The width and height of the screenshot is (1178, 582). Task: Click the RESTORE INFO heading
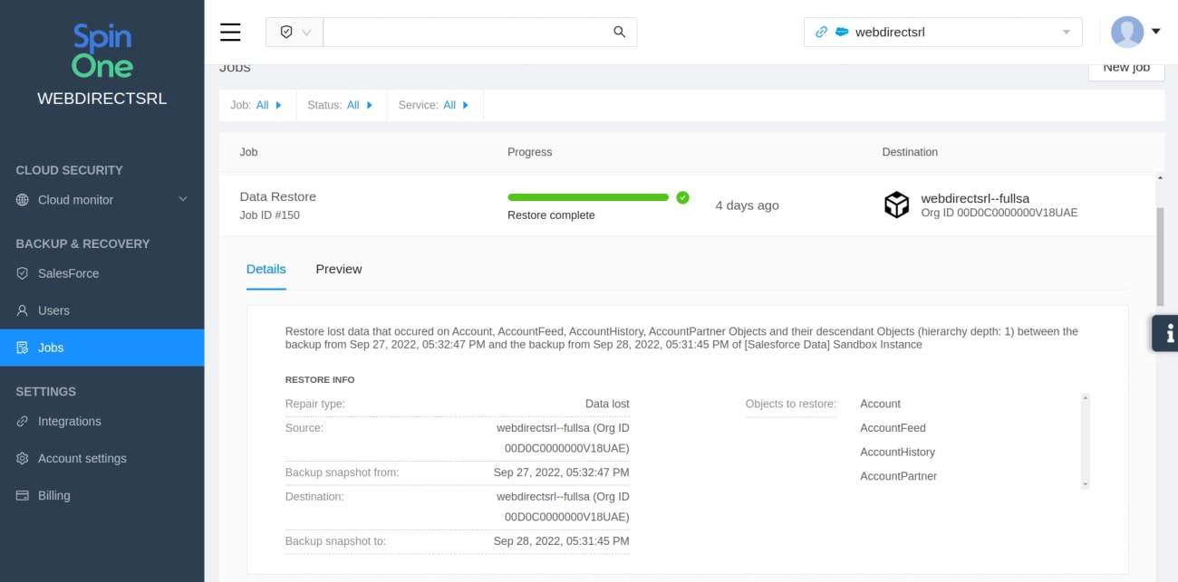(x=320, y=380)
